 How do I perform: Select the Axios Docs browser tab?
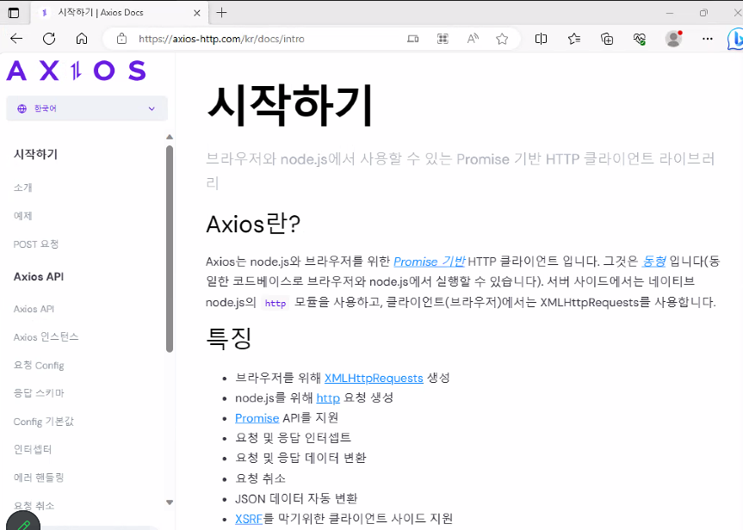[x=119, y=13]
